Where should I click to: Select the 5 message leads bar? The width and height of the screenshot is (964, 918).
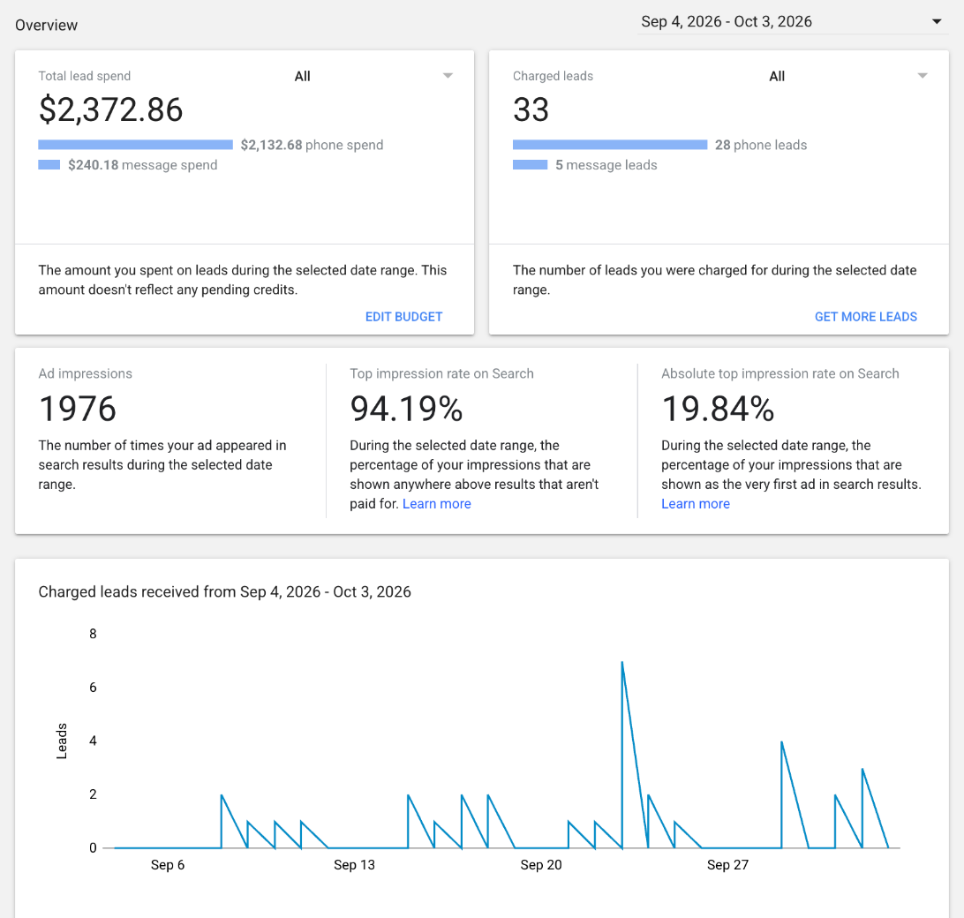[x=530, y=165]
